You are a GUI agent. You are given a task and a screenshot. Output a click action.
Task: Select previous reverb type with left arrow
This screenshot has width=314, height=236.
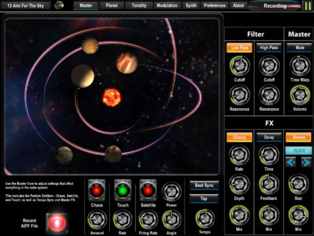291,163
